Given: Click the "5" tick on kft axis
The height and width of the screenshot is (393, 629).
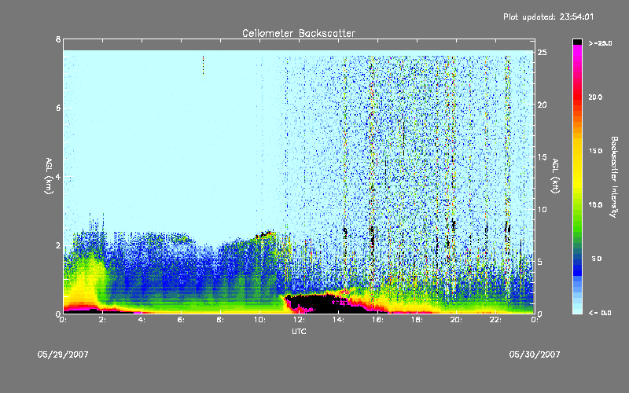Looking at the screenshot, I should pyautogui.click(x=540, y=262).
